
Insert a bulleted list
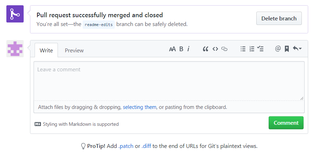click(243, 49)
